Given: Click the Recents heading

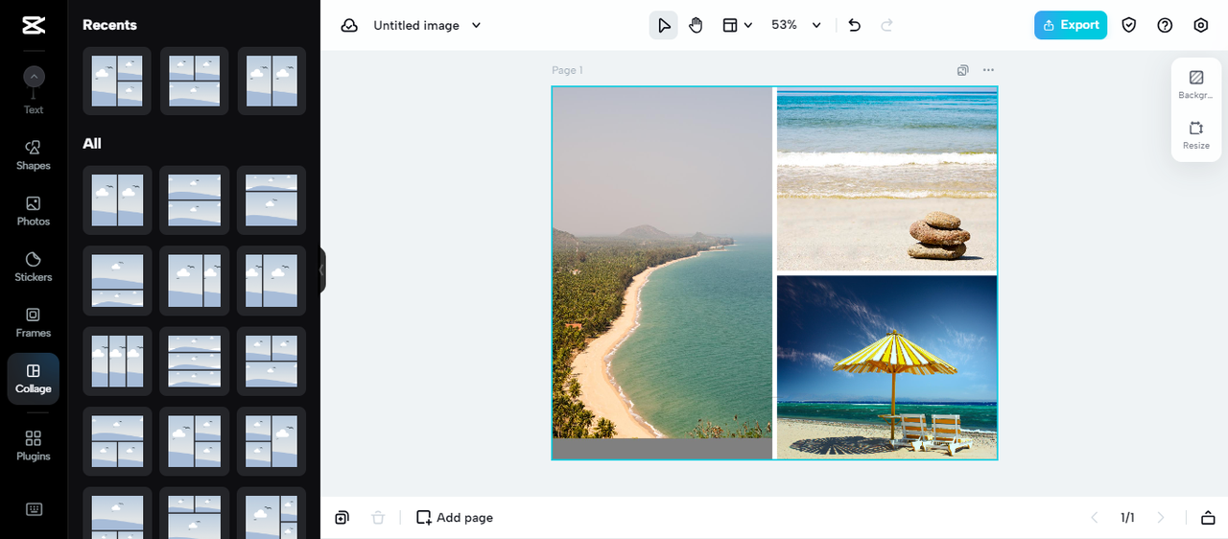Looking at the screenshot, I should point(109,25).
